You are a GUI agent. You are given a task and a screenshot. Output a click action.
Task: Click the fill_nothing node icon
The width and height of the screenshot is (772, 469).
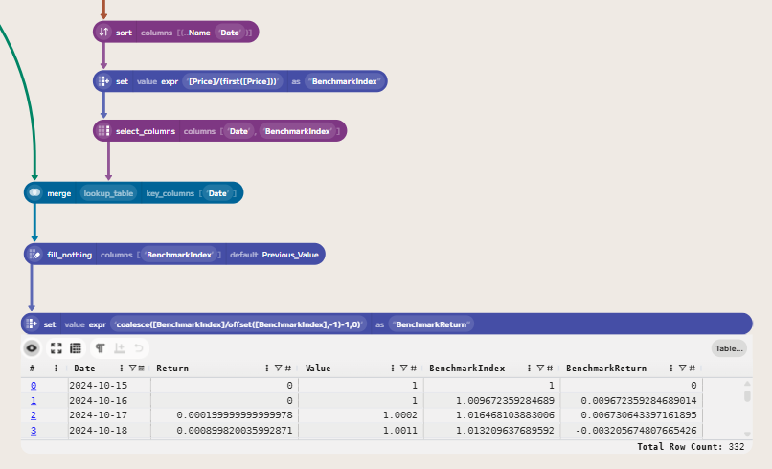[x=34, y=255]
